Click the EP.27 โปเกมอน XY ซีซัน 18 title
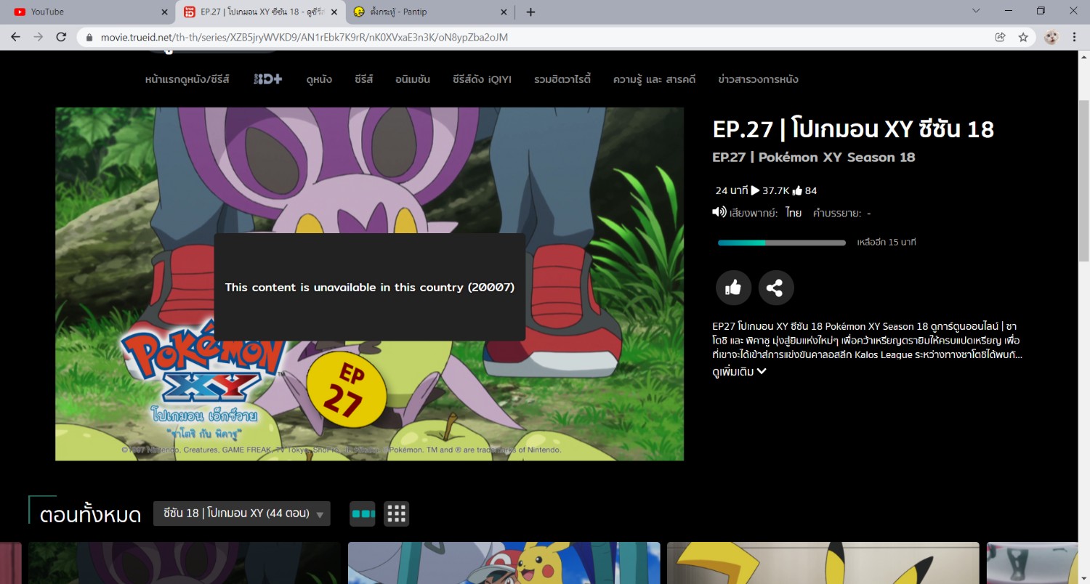The width and height of the screenshot is (1090, 584). (853, 129)
